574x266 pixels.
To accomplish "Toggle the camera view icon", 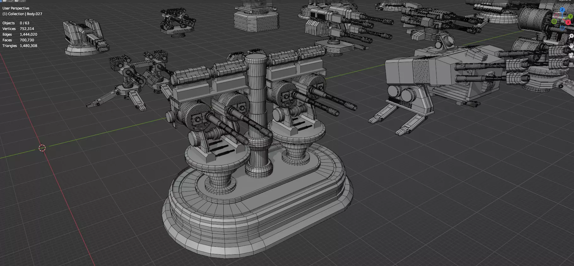I will (x=571, y=55).
